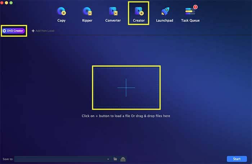The width and height of the screenshot is (252, 164).
Task: Click the red badge on Task Queue
Action: point(195,7)
